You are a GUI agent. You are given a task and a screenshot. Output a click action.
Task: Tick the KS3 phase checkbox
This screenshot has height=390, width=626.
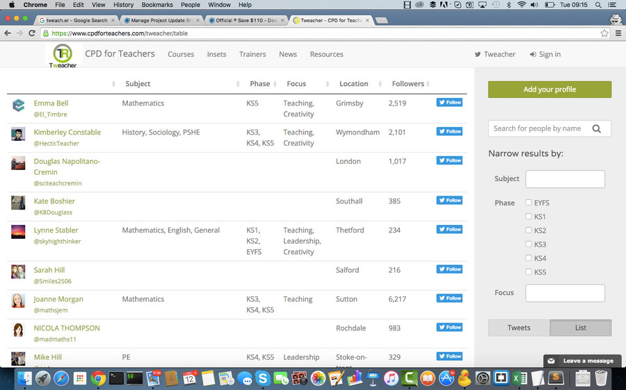pyautogui.click(x=529, y=244)
